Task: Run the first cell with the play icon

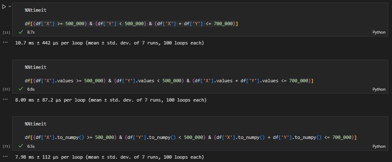Action: point(4,7)
